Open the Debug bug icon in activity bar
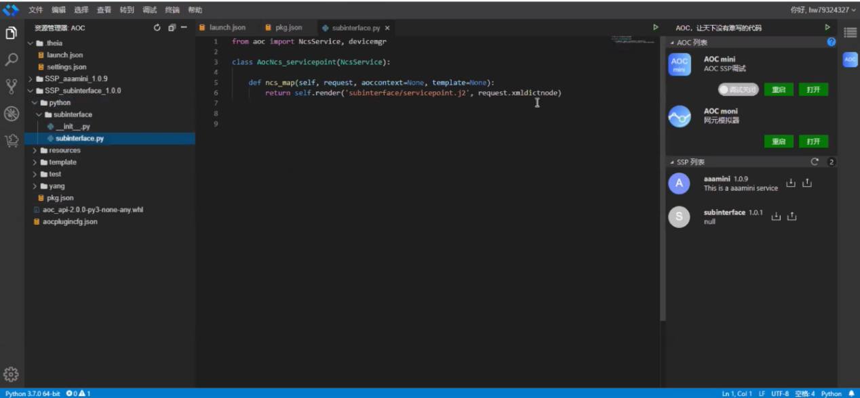The height and width of the screenshot is (398, 860). (11, 114)
